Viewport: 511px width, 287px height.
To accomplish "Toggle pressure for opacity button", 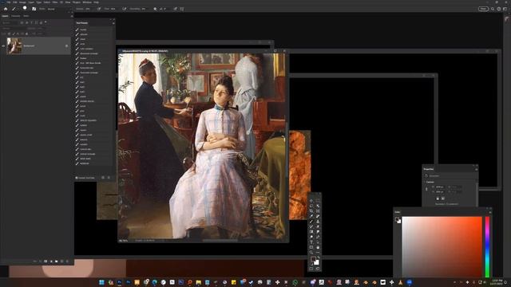I will point(99,9).
